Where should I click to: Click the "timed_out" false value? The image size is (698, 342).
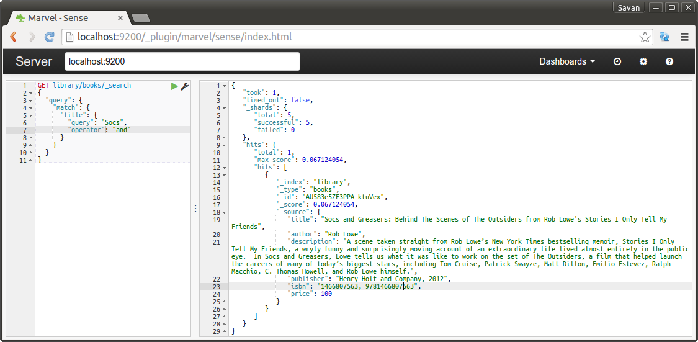pos(302,100)
